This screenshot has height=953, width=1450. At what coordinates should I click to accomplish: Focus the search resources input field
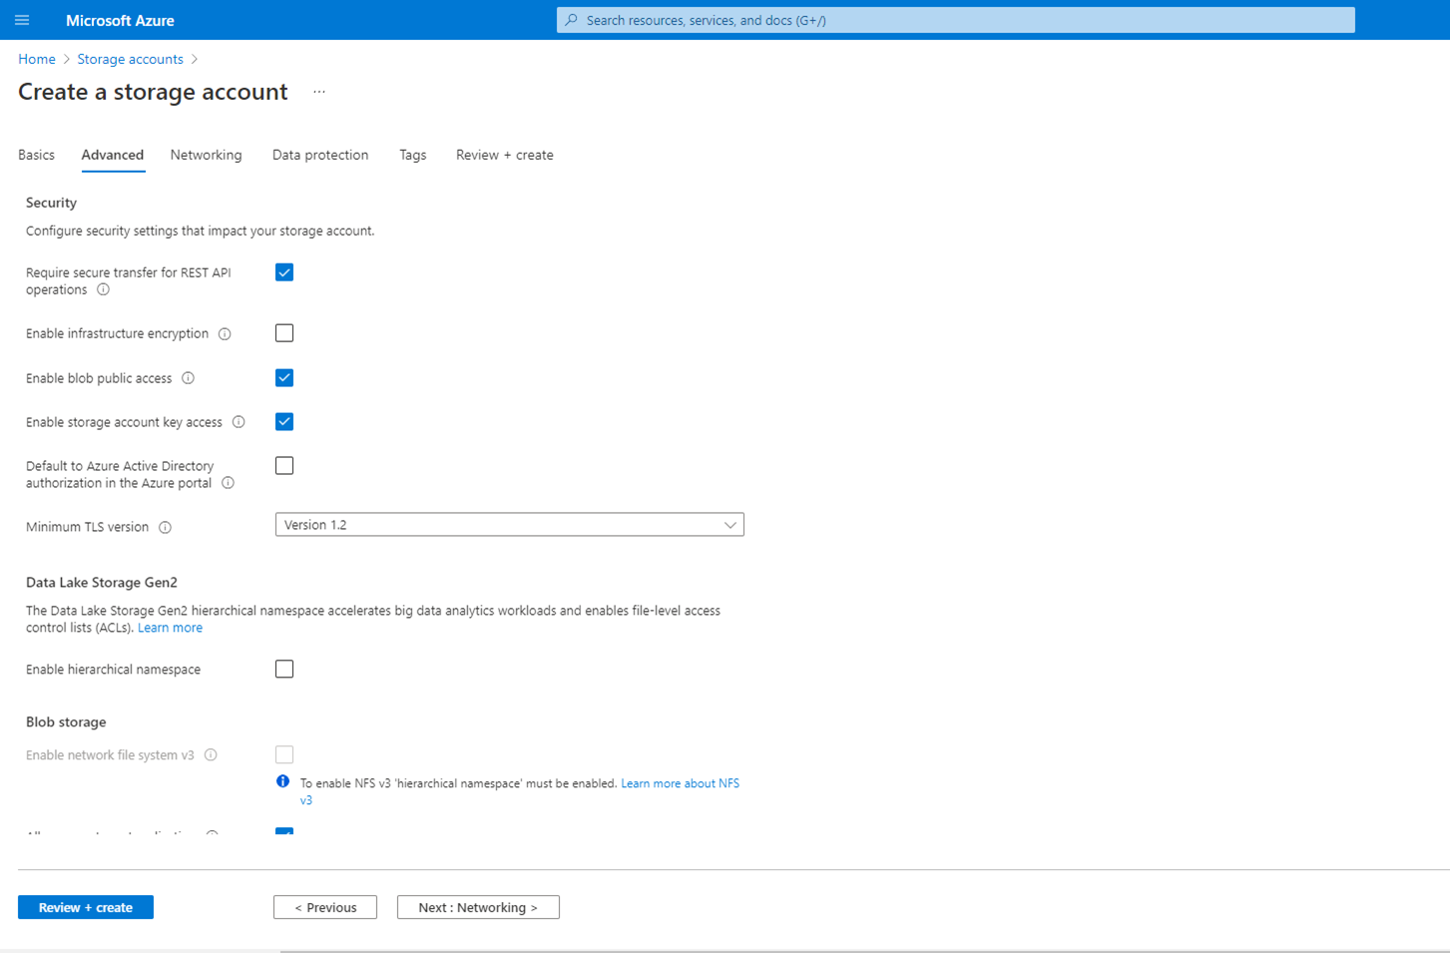coord(955,20)
